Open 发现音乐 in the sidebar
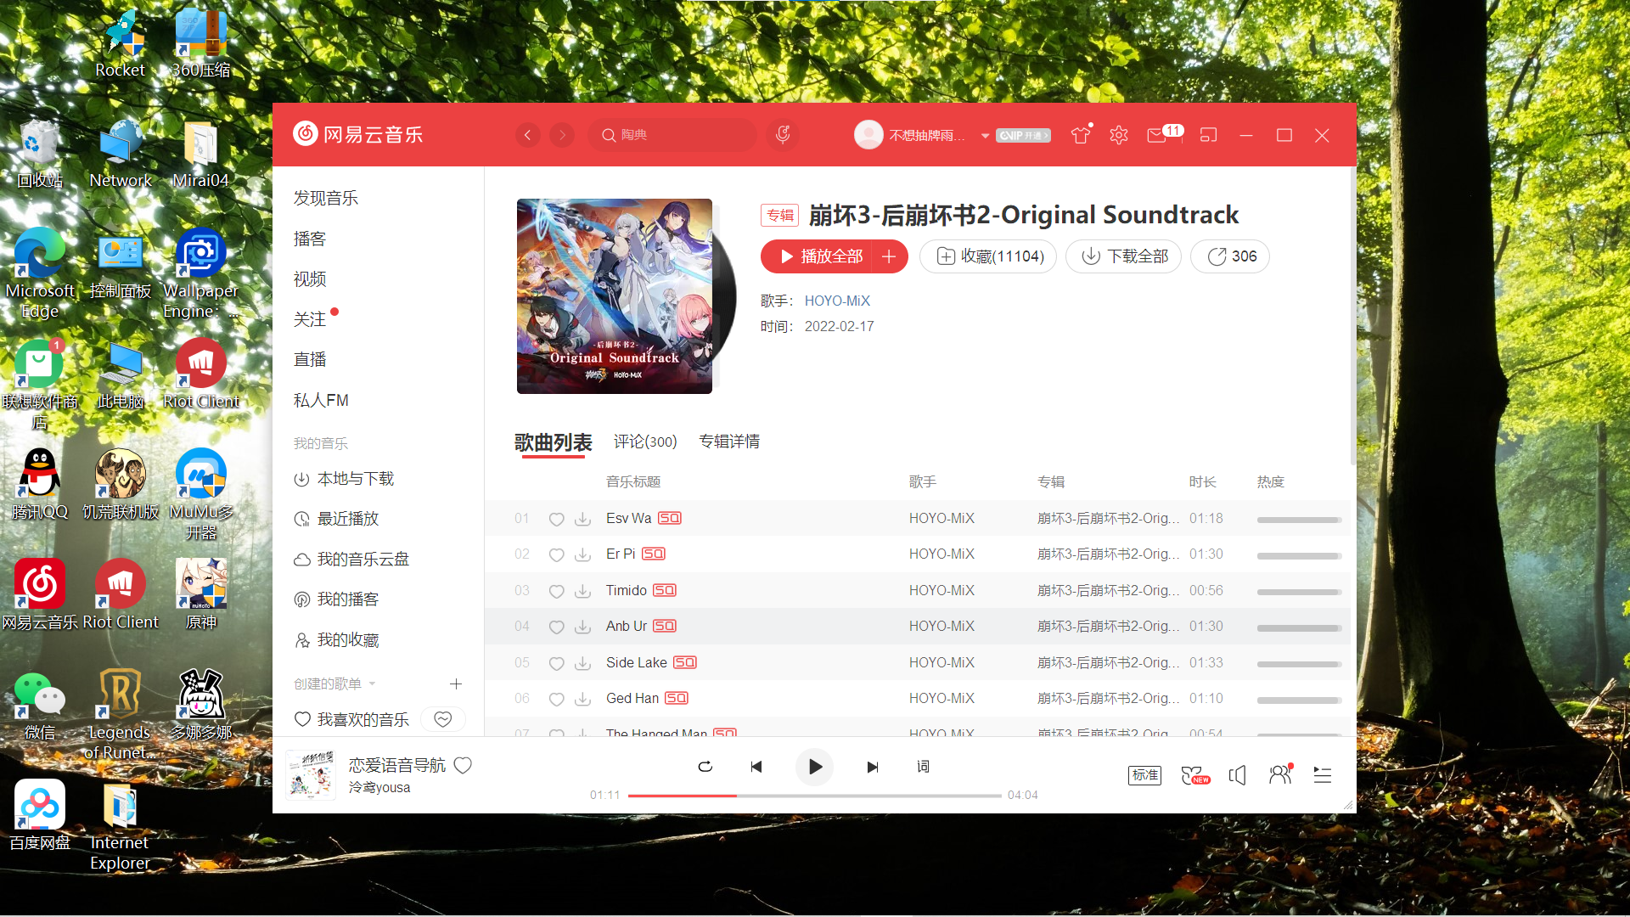This screenshot has width=1630, height=917. click(x=326, y=198)
